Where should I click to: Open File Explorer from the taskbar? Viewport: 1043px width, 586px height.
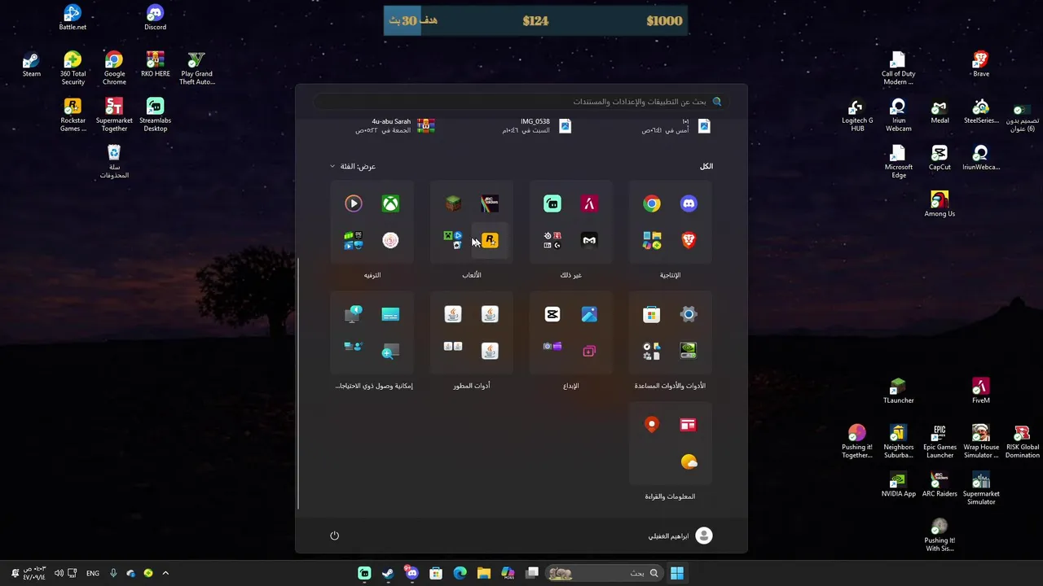point(483,573)
